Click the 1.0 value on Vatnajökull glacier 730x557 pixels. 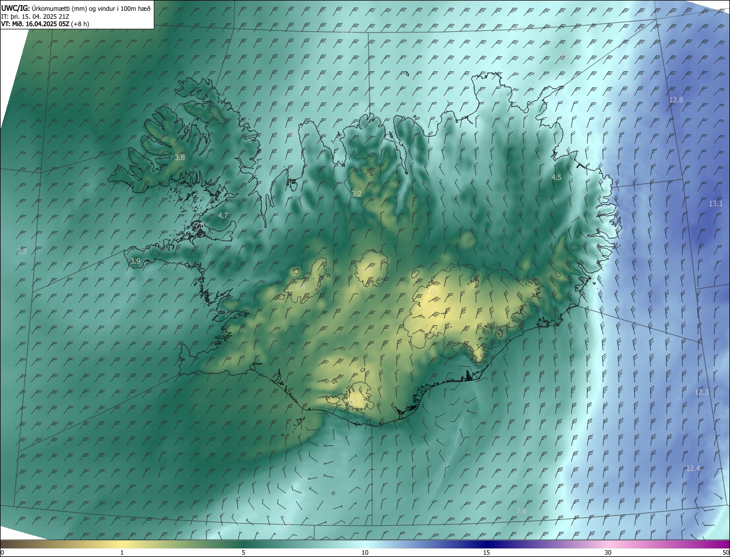[430, 292]
